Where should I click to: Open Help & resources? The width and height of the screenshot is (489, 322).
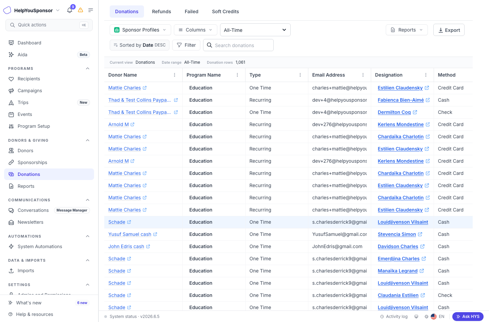coord(49,314)
